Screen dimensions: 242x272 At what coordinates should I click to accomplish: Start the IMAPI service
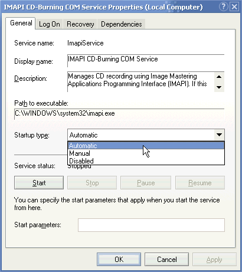pyautogui.click(x=39, y=183)
